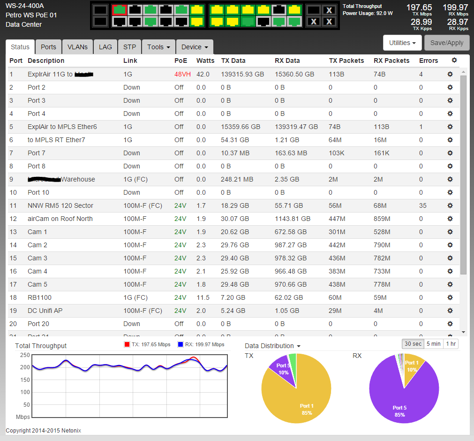Open gear for airCam on Roof North row
The width and height of the screenshot is (474, 441).
[x=450, y=219]
